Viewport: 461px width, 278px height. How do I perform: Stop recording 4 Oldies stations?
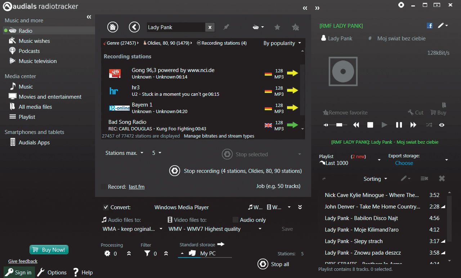pos(236,171)
